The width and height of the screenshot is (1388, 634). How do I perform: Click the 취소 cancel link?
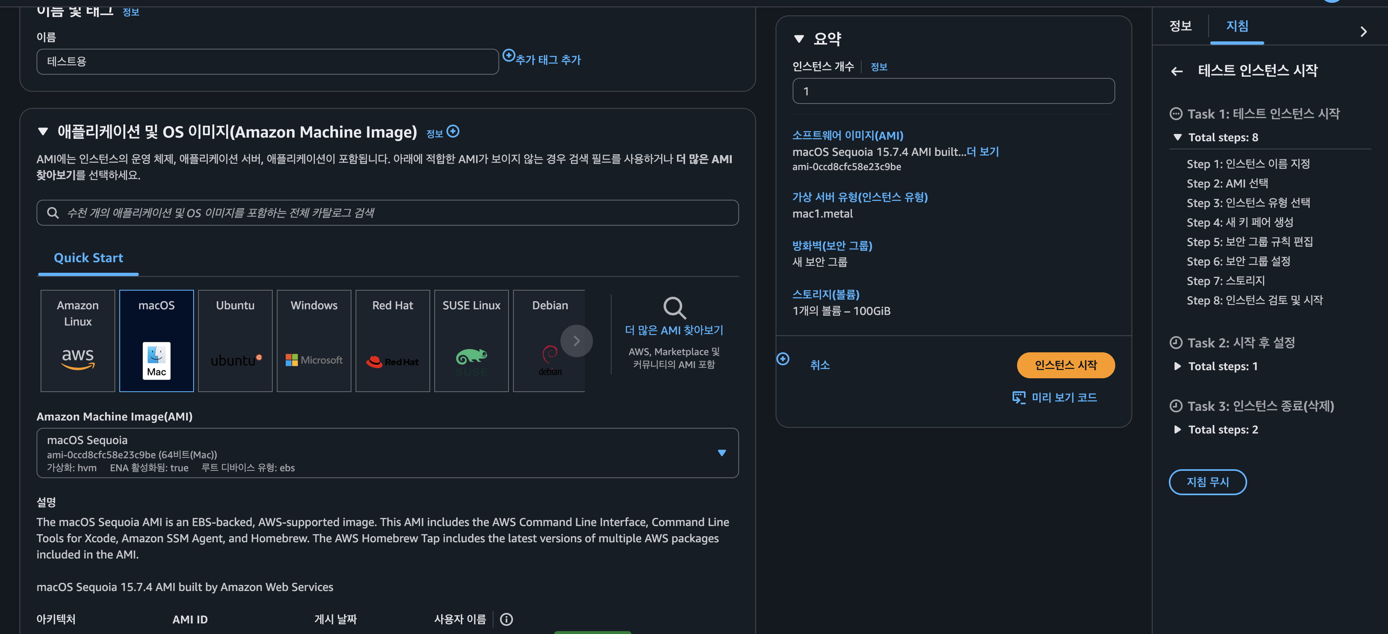click(819, 365)
